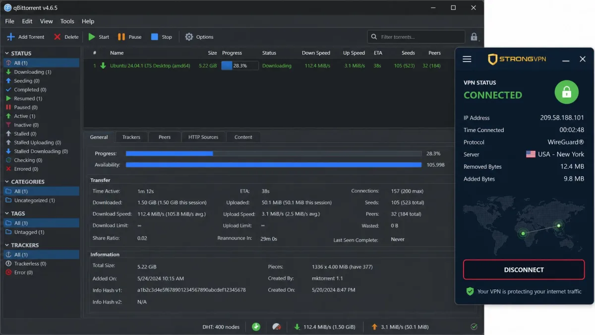Screen dimensions: 595x335
Task: Collapse the TRACKERS sidebar section
Action: point(7,245)
